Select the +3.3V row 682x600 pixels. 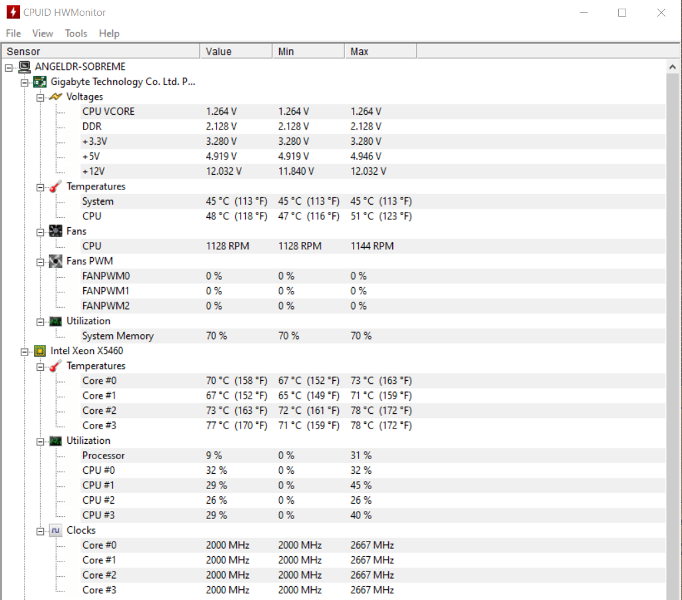tap(373, 142)
